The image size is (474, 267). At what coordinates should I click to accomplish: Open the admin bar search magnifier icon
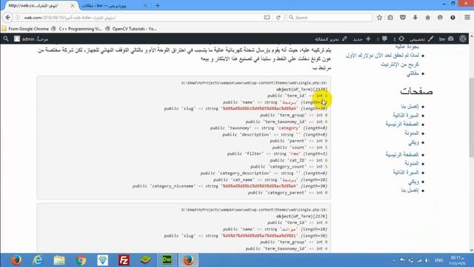pos(6,39)
